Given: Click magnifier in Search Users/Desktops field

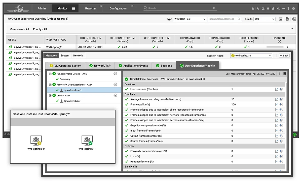Looking at the screenshot, I should [239, 19].
